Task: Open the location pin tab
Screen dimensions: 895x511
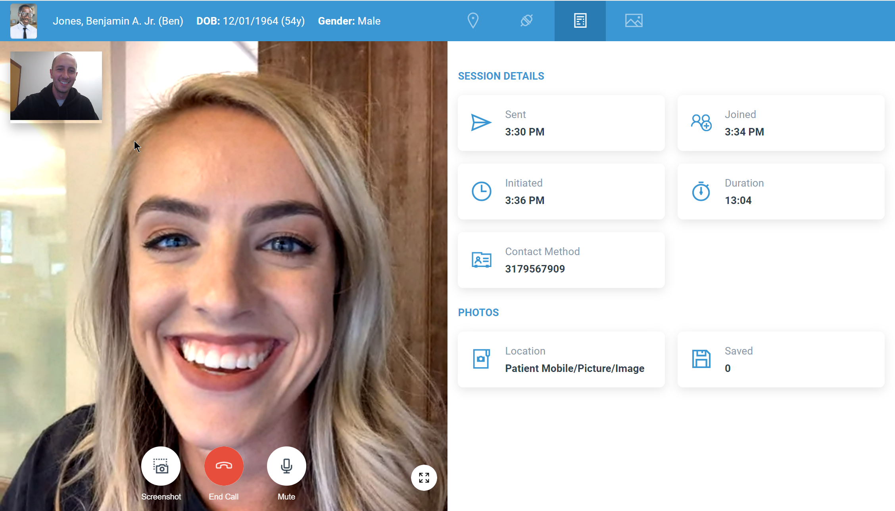Action: click(x=473, y=21)
